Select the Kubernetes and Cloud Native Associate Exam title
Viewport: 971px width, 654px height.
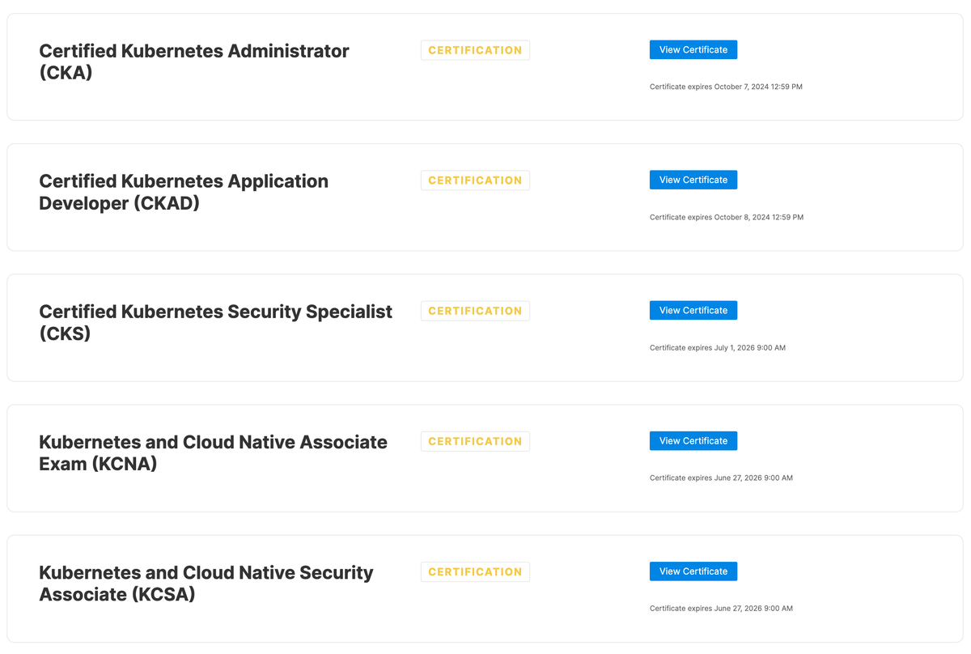pyautogui.click(x=213, y=452)
